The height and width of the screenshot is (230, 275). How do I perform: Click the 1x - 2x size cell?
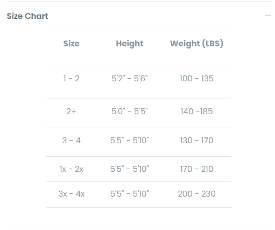pyautogui.click(x=72, y=169)
